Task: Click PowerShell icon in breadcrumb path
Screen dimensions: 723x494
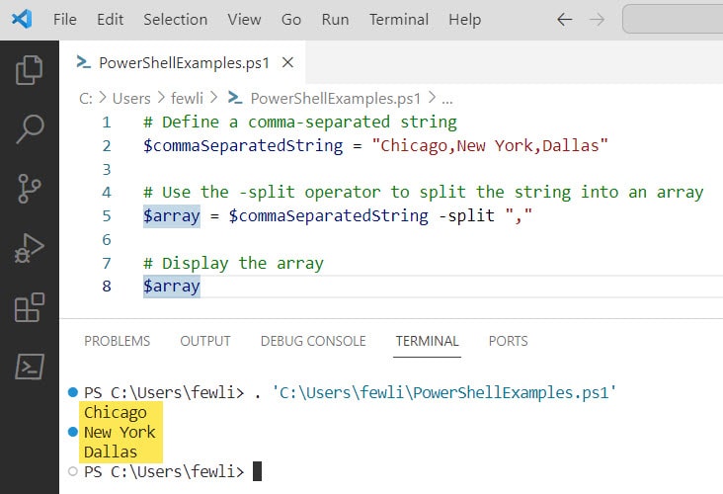Action: click(235, 98)
